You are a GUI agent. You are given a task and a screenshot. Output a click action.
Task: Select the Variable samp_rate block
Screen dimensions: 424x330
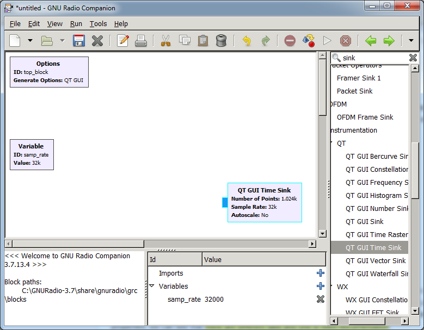[32, 154]
